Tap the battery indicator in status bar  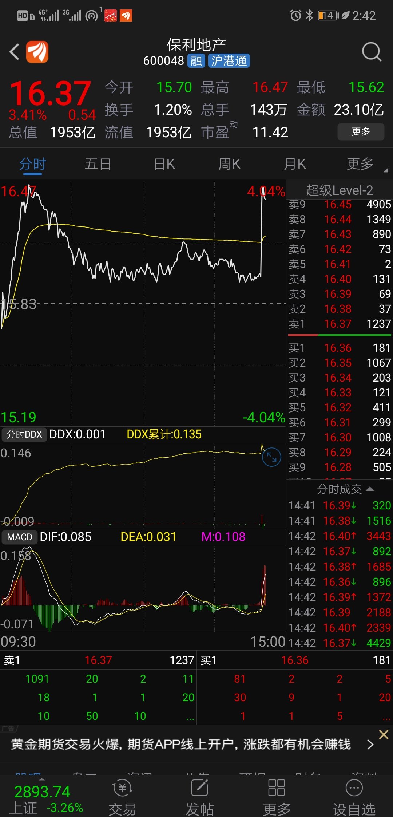(x=329, y=16)
